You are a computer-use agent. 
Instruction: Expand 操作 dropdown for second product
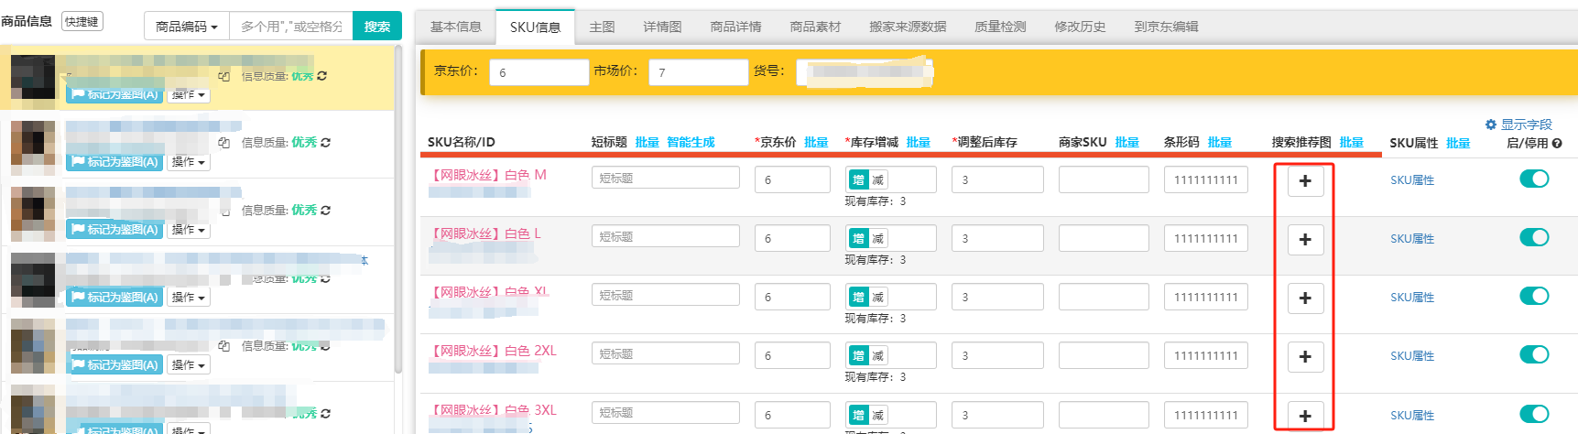[x=189, y=162]
